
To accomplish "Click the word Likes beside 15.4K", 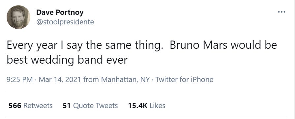I will tap(158, 105).
